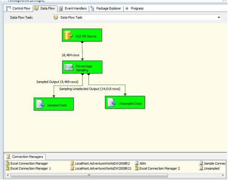Select the Abhi connection manager icon
Screen dimensions: 228x180
(x=137, y=163)
